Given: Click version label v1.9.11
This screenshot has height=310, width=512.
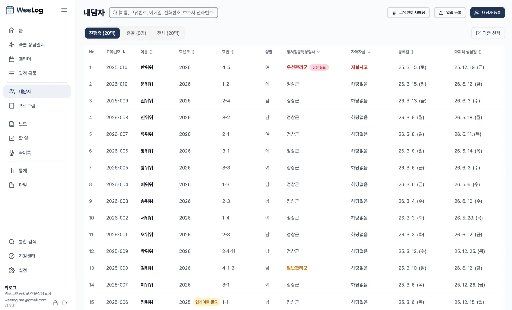Looking at the screenshot, I should tap(10, 305).
